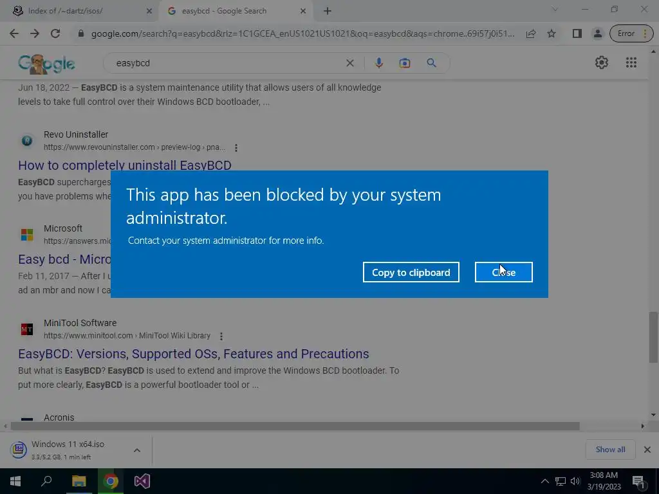Dismiss the downloads bar
The width and height of the screenshot is (659, 494).
[647, 450]
